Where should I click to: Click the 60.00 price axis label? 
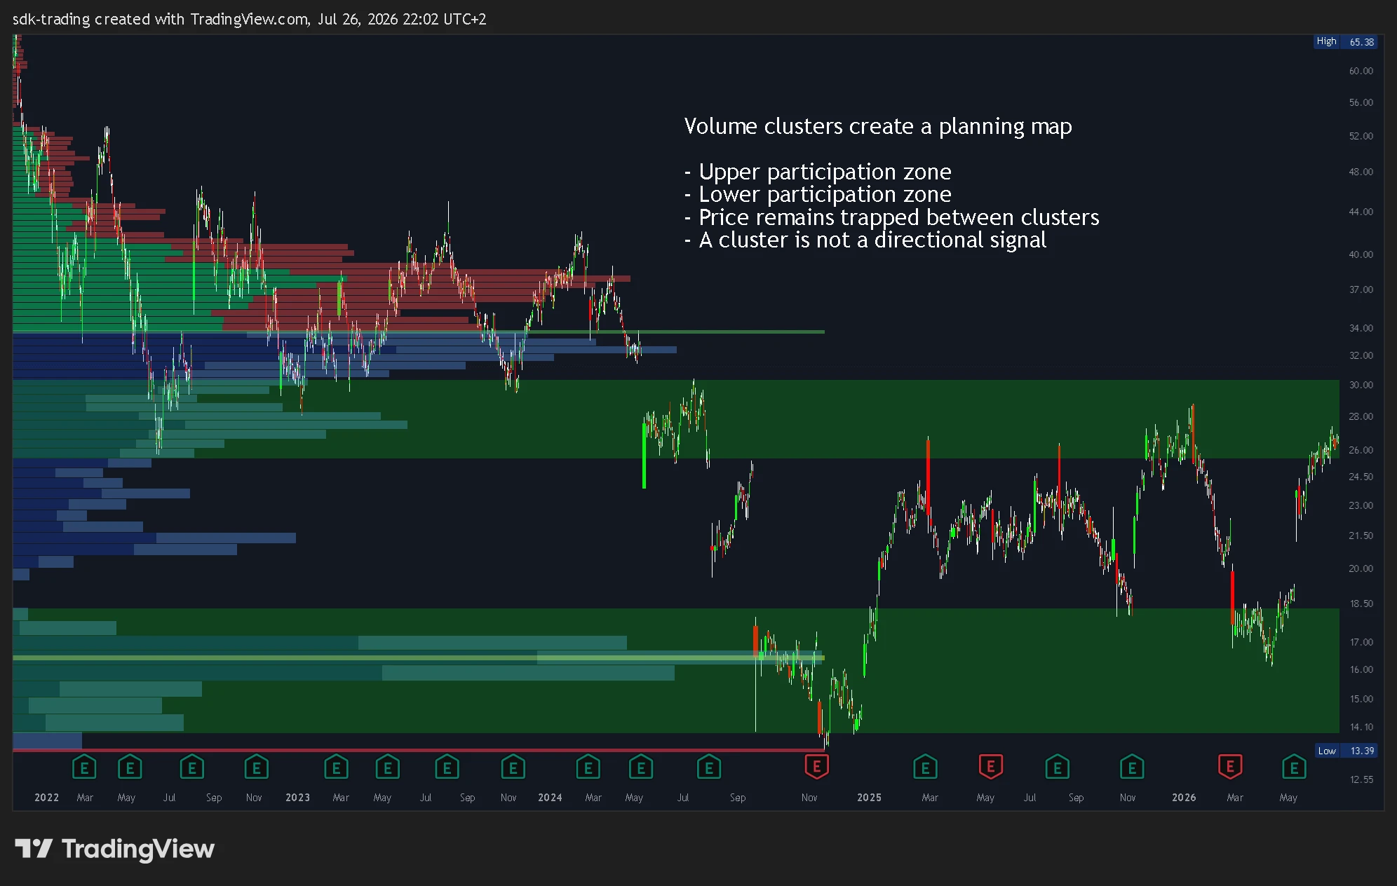coord(1361,71)
